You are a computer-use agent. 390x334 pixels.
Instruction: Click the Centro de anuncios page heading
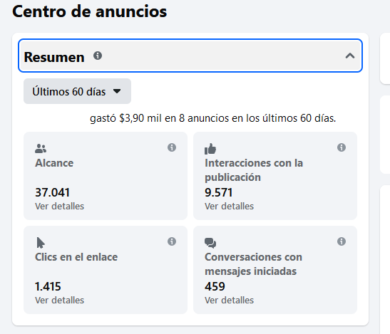click(x=90, y=11)
